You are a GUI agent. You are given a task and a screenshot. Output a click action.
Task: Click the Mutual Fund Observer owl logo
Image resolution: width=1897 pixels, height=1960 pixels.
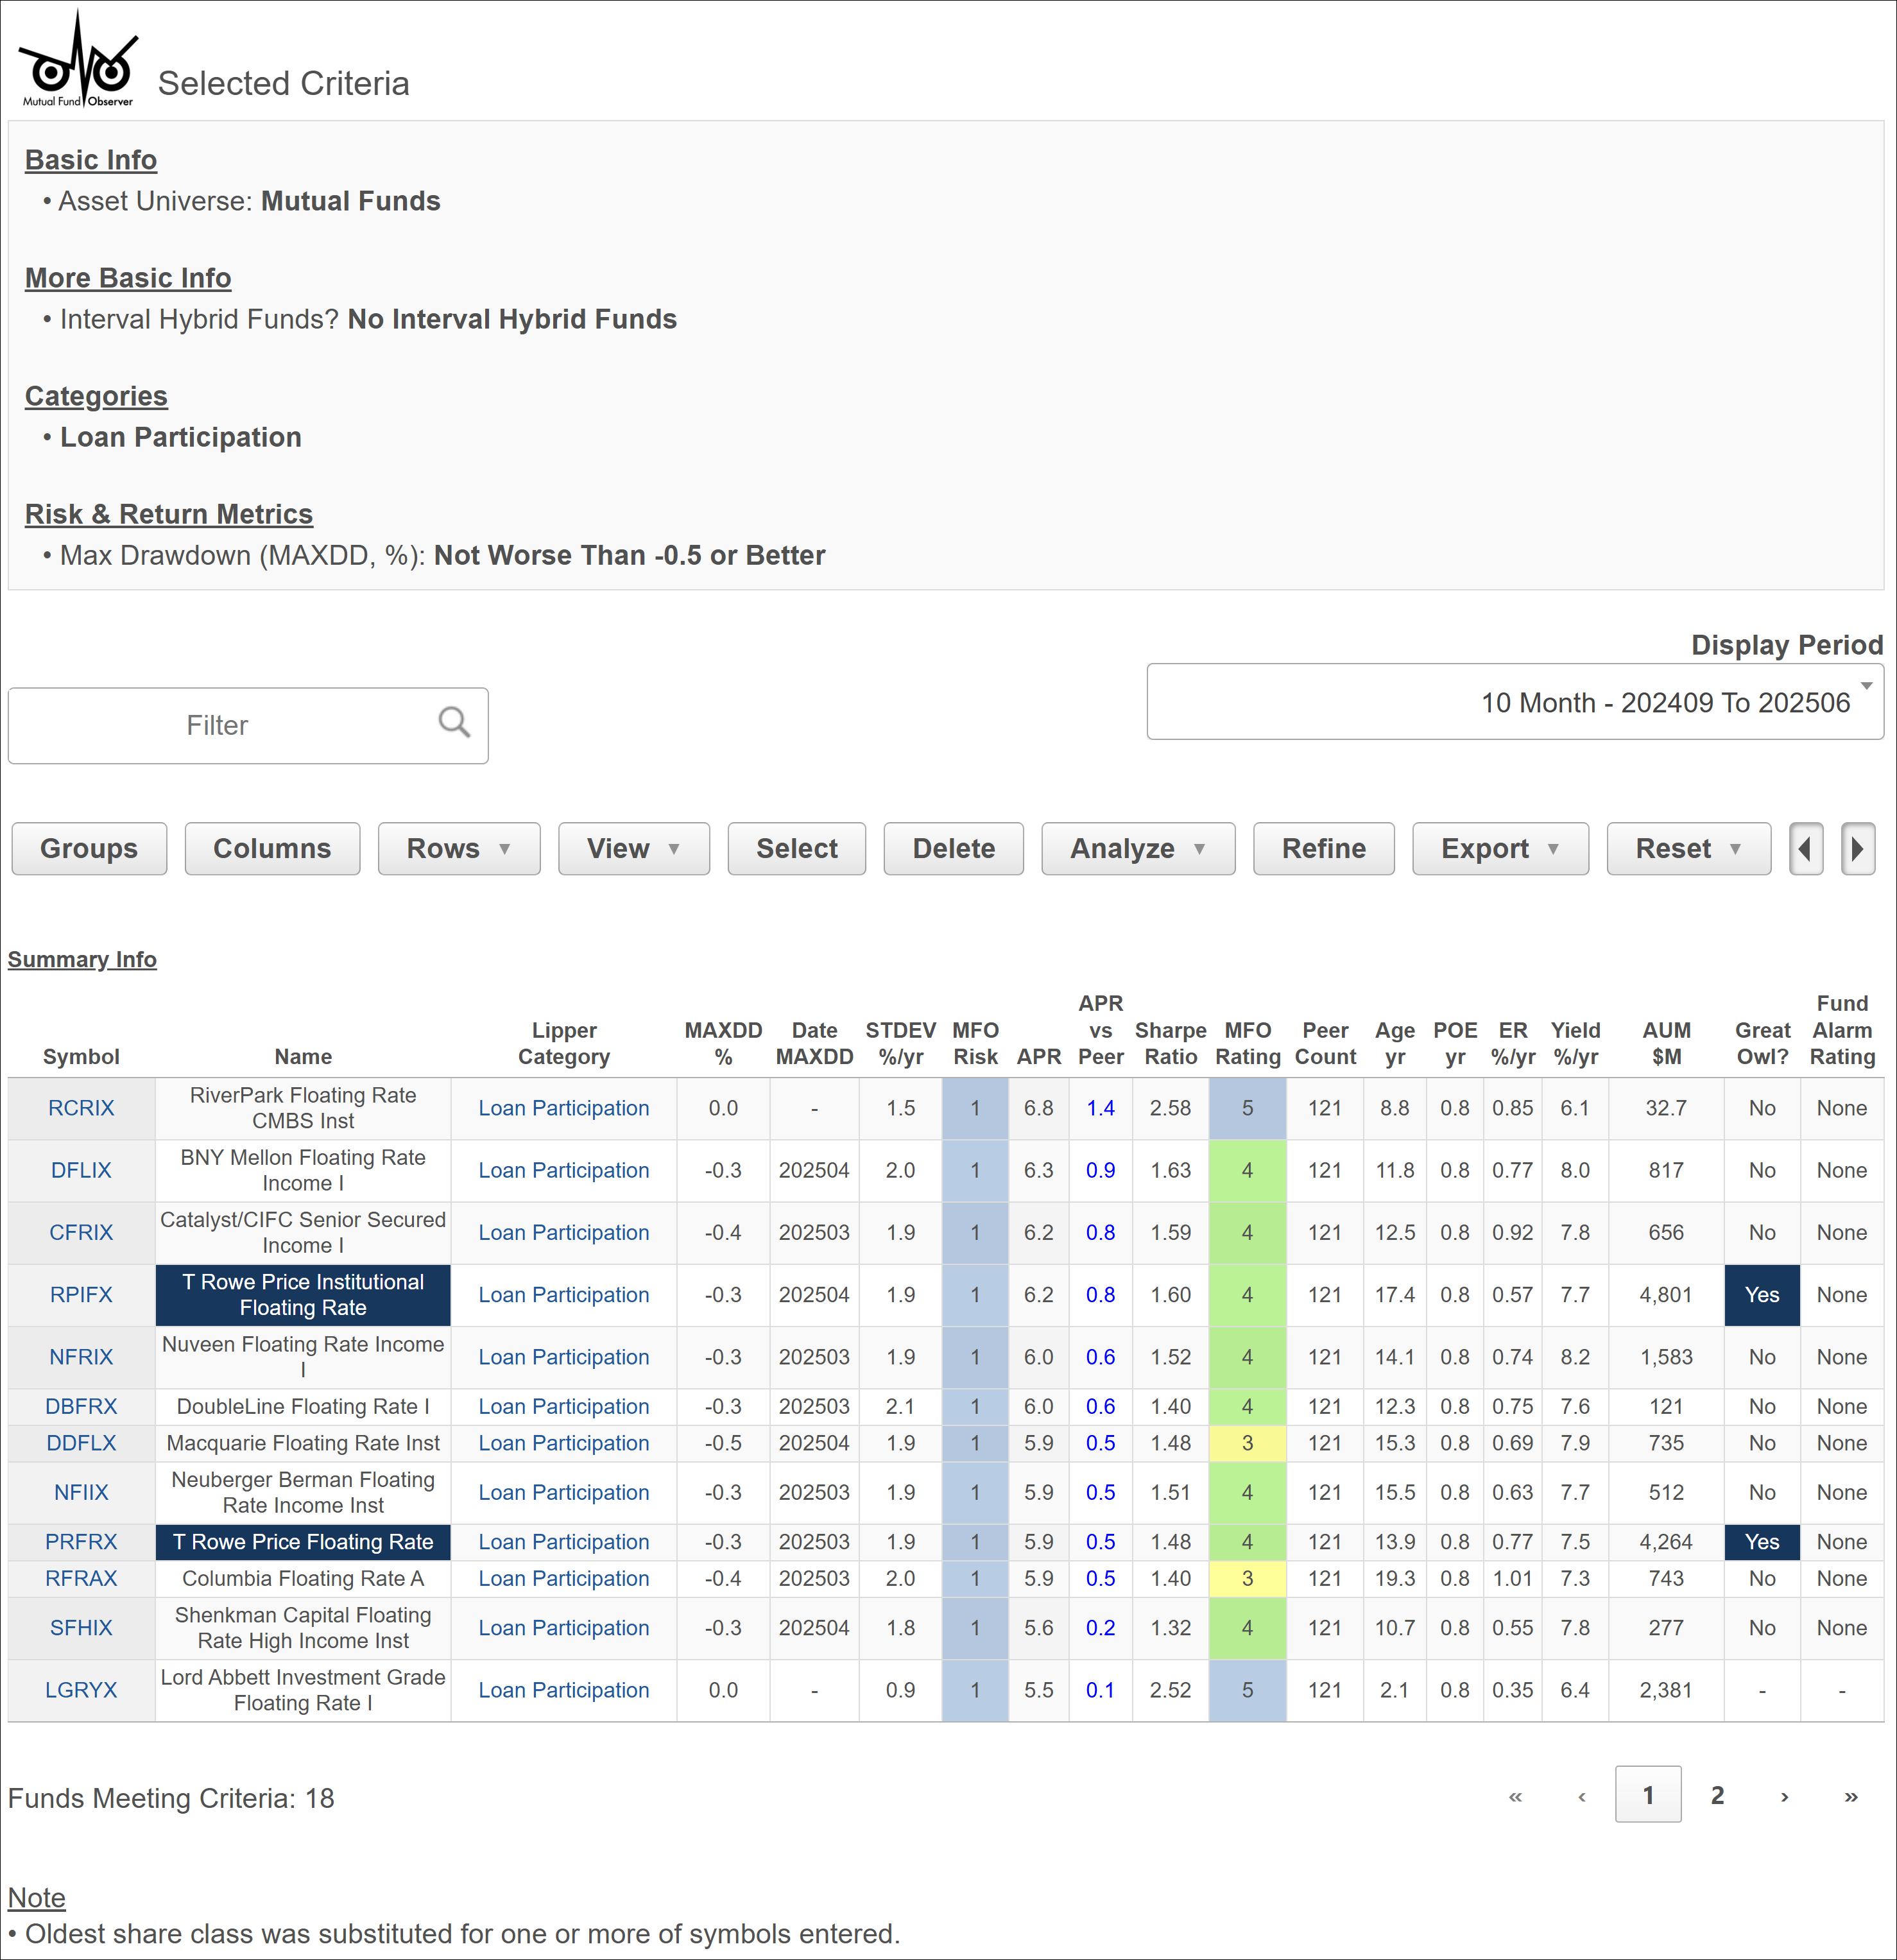point(78,58)
